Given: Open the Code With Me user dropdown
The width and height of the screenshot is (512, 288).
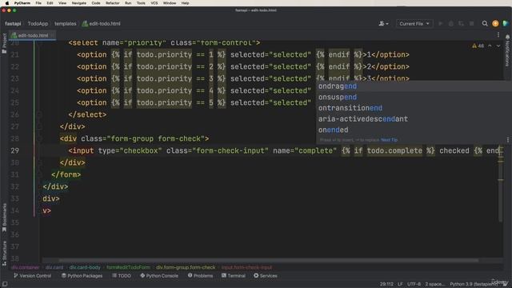Looking at the screenshot, I should [383, 23].
